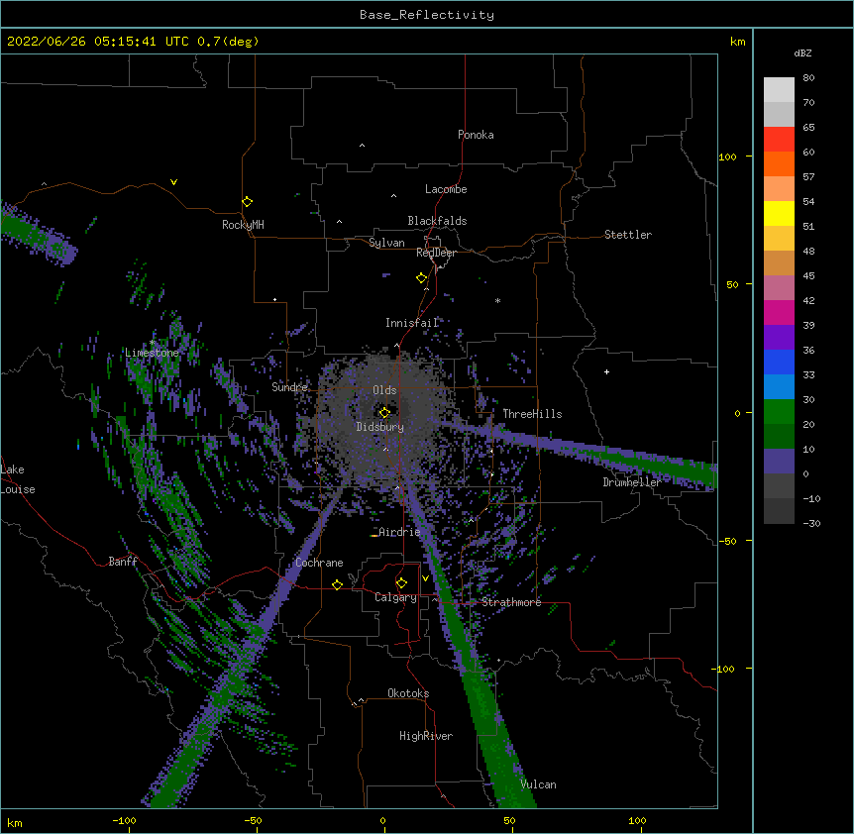Click the Strathmore label

pyautogui.click(x=511, y=602)
